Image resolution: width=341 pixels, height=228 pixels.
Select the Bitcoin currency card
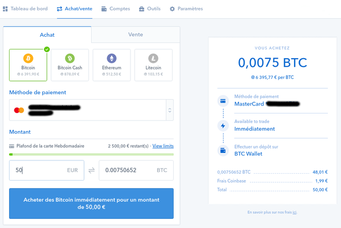[28, 65]
